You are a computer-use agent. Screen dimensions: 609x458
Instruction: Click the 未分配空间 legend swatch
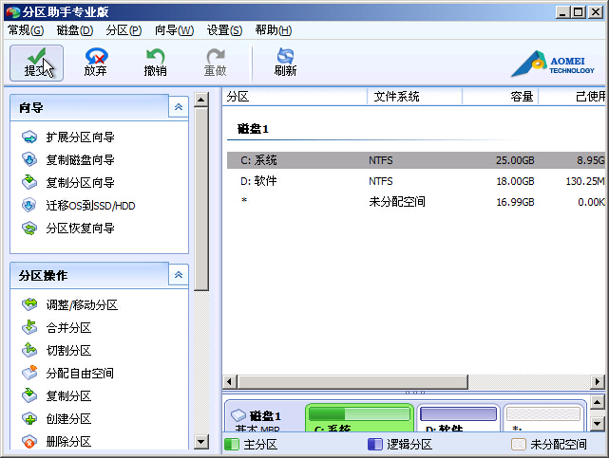pyautogui.click(x=519, y=444)
